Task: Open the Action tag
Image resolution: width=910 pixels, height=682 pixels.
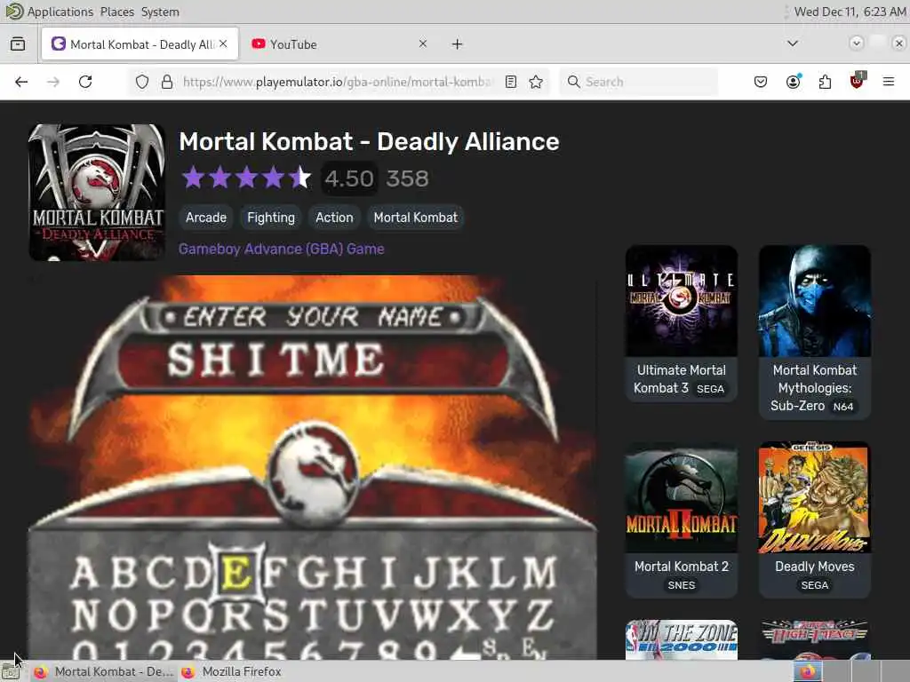Action: pos(334,218)
